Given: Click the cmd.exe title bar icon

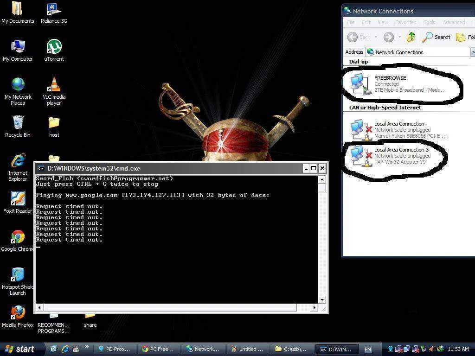Looking at the screenshot, I should [41, 168].
